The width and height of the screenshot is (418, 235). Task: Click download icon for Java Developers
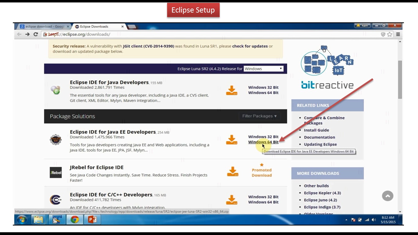(232, 90)
